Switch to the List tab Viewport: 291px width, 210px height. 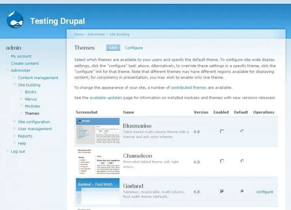tap(113, 48)
